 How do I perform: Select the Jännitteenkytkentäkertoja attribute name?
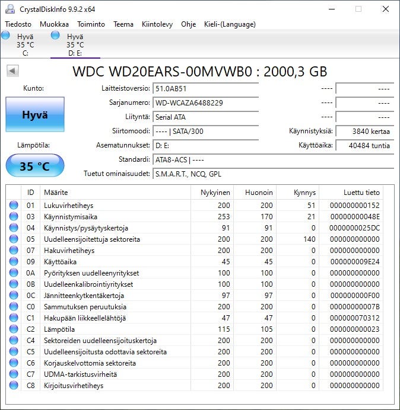pos(84,296)
